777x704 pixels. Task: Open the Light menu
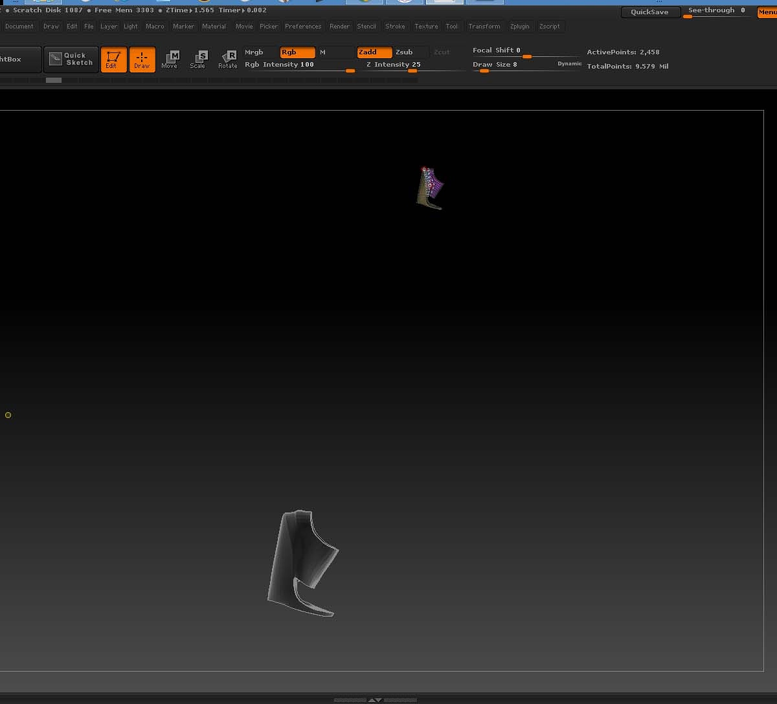[131, 27]
